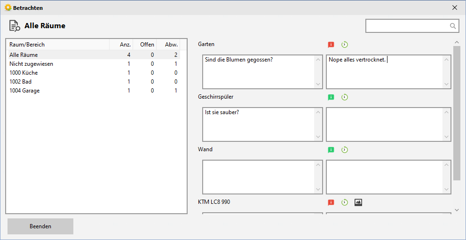
Task: Select the 'Nicht zugewiesen' room entry
Action: tap(31, 64)
